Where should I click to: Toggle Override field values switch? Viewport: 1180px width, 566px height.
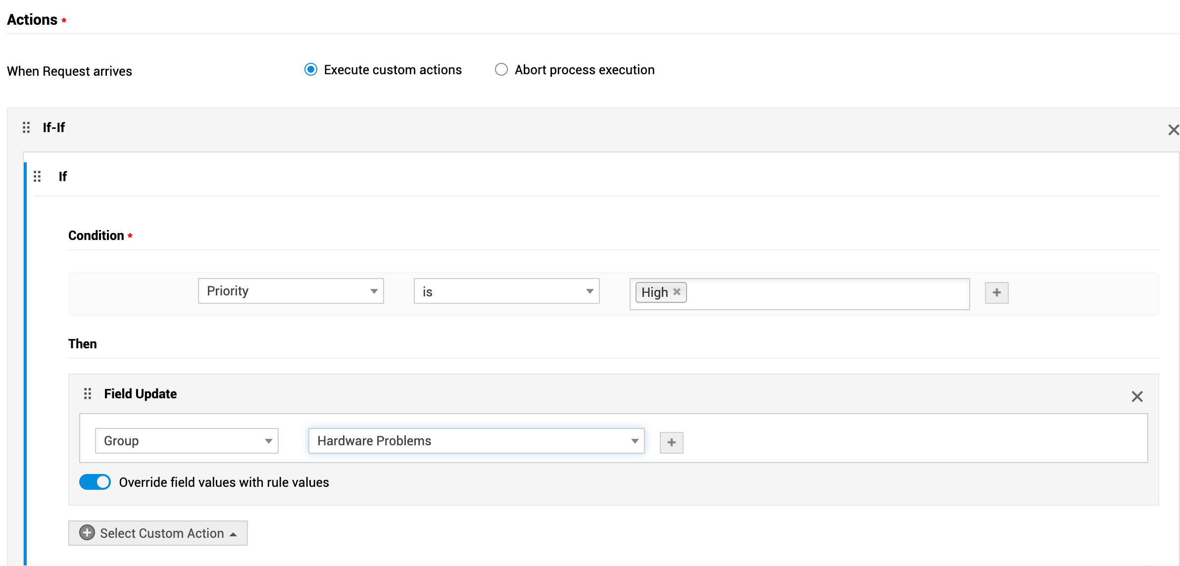click(95, 482)
